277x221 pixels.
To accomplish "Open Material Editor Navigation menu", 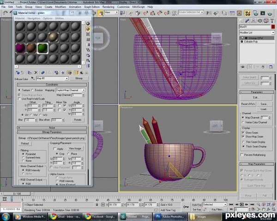I will coord(34,18).
